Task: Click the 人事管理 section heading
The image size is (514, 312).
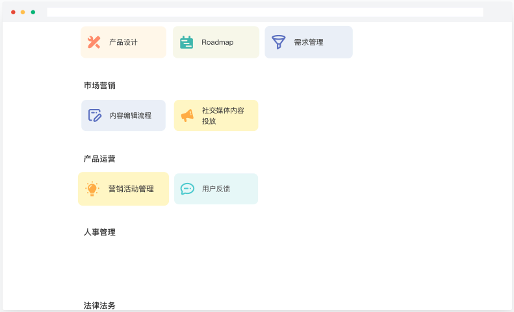Action: pos(99,232)
